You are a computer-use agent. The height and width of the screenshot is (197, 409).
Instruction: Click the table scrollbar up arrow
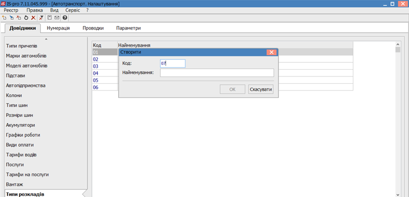click(x=398, y=44)
